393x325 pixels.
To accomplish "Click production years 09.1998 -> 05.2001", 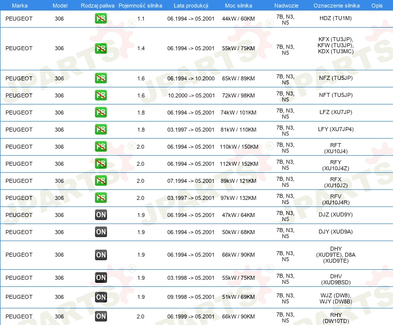I will click(x=191, y=297).
